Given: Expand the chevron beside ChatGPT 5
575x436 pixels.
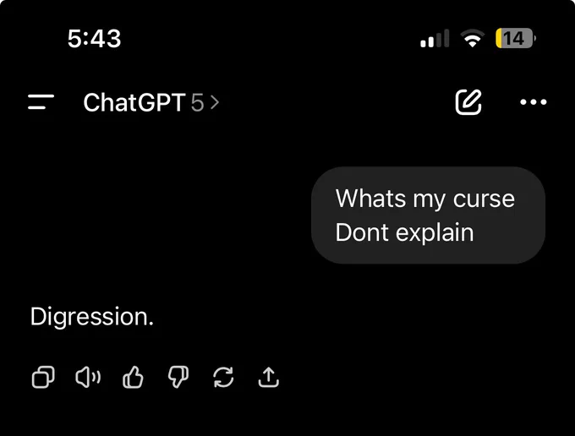Looking at the screenshot, I should coord(215,103).
